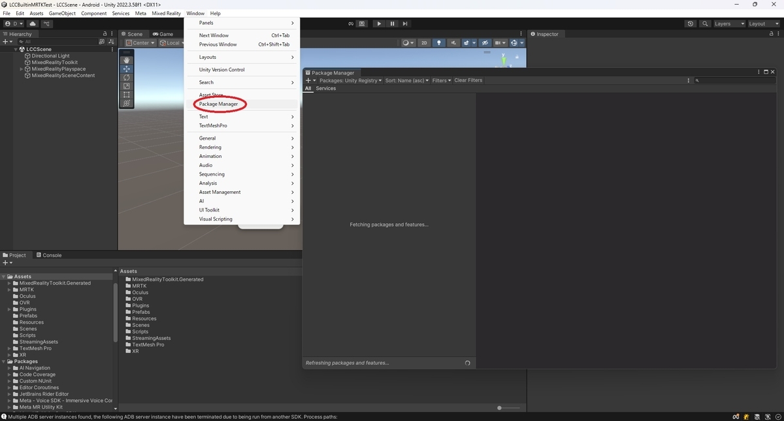The height and width of the screenshot is (421, 784).
Task: Select the Move tool in Scene toolbar
Action: click(x=127, y=69)
